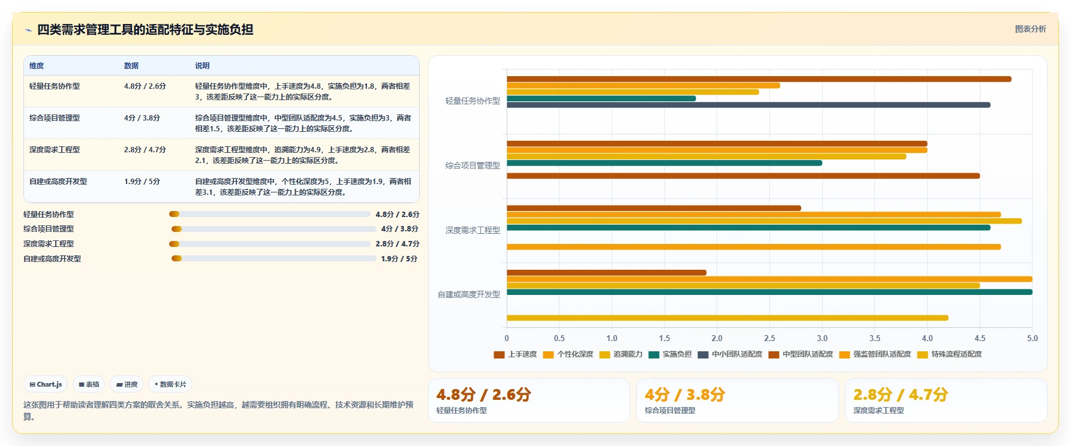
Task: Click the teal 实施负担 bar in 综合项目管理型 group
Action: (x=664, y=163)
